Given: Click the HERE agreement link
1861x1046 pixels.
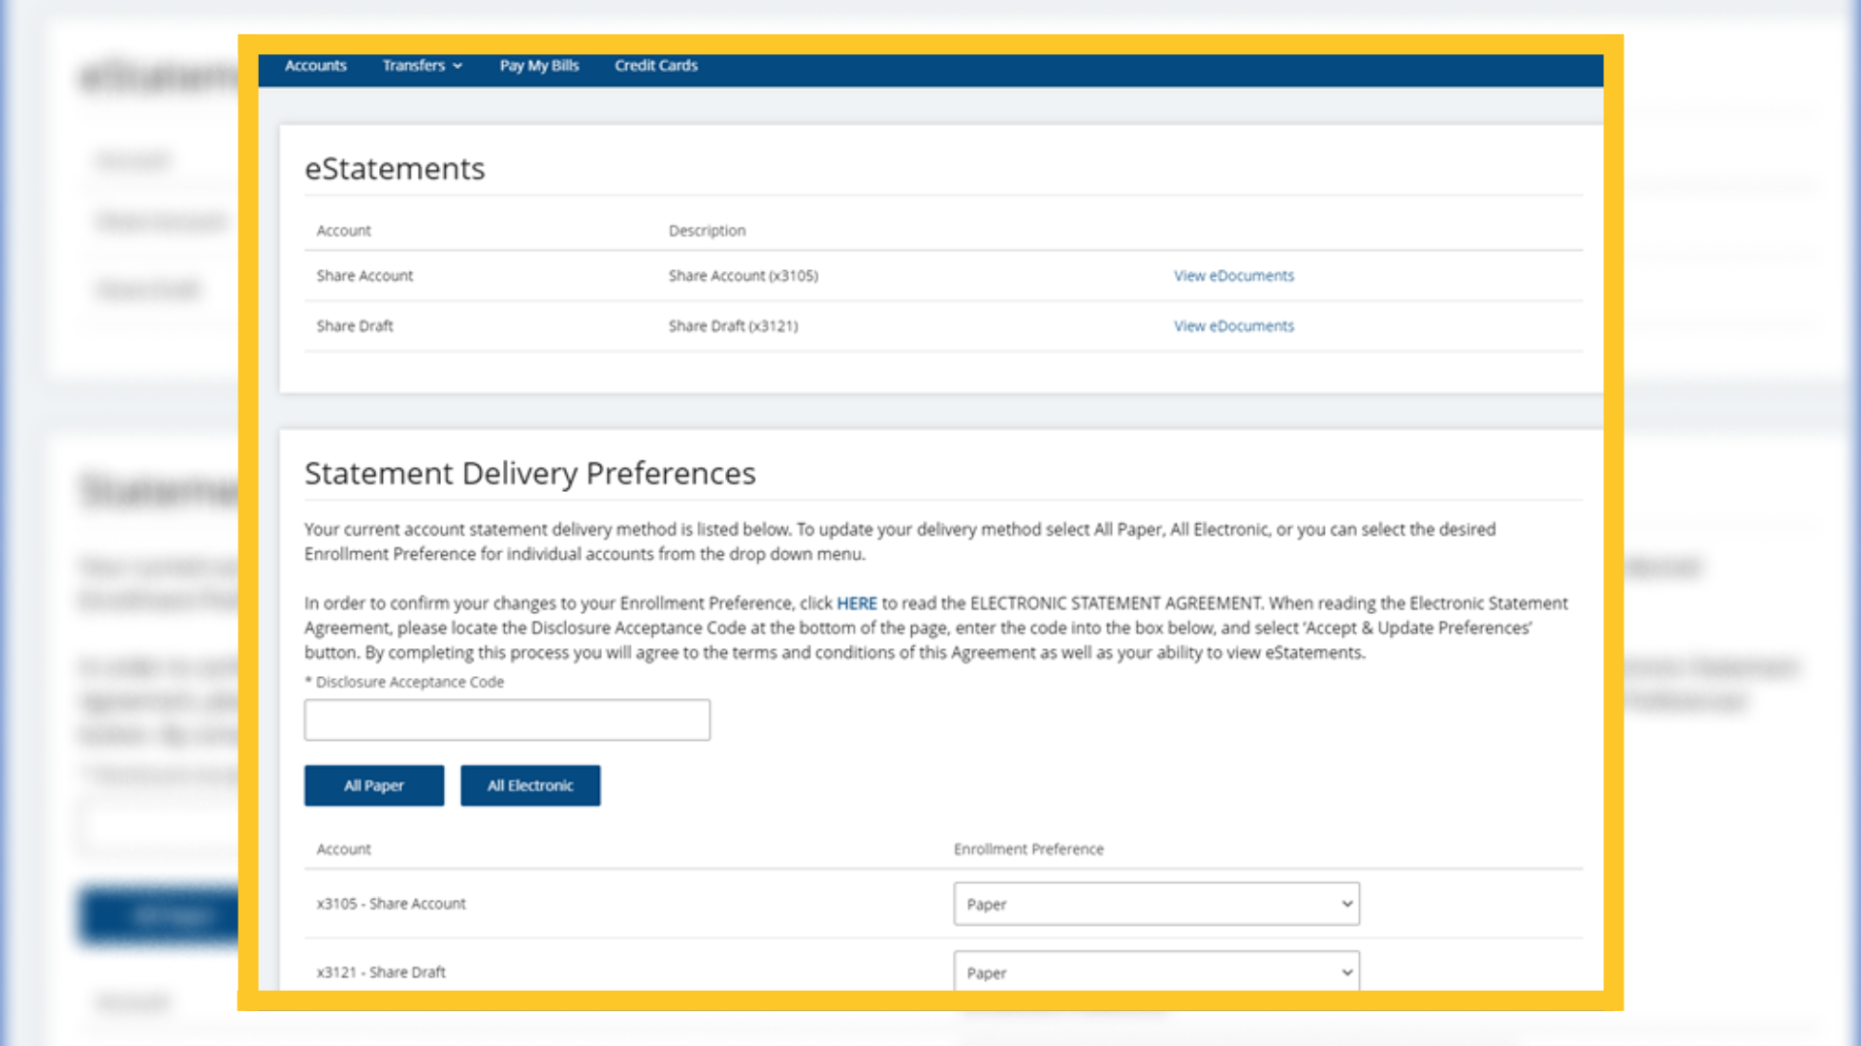Looking at the screenshot, I should pos(856,603).
